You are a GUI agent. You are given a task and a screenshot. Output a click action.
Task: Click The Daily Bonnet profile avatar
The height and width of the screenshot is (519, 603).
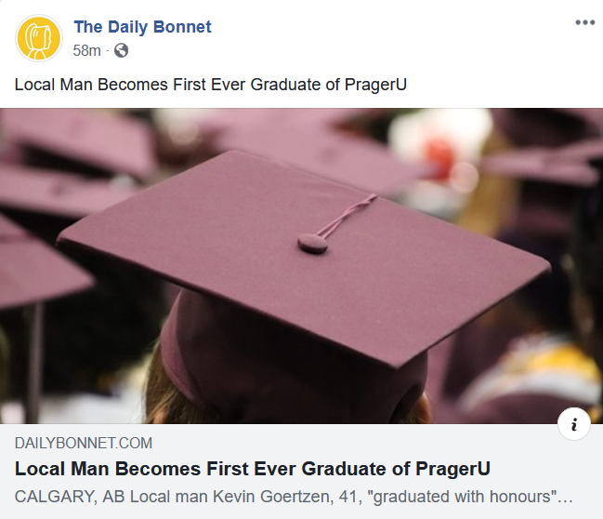[38, 38]
